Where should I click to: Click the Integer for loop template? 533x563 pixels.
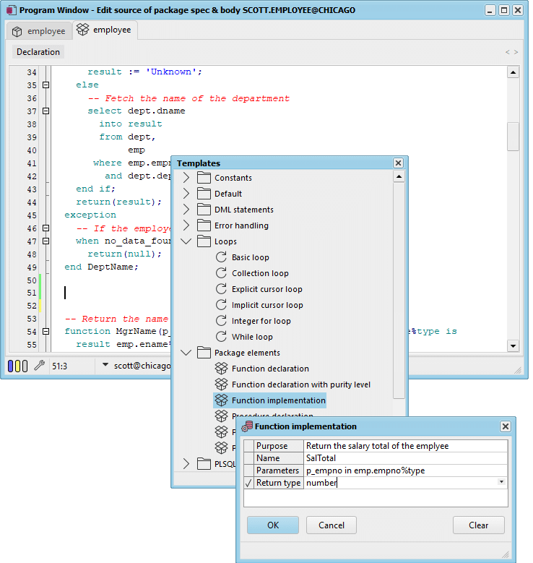point(261,321)
